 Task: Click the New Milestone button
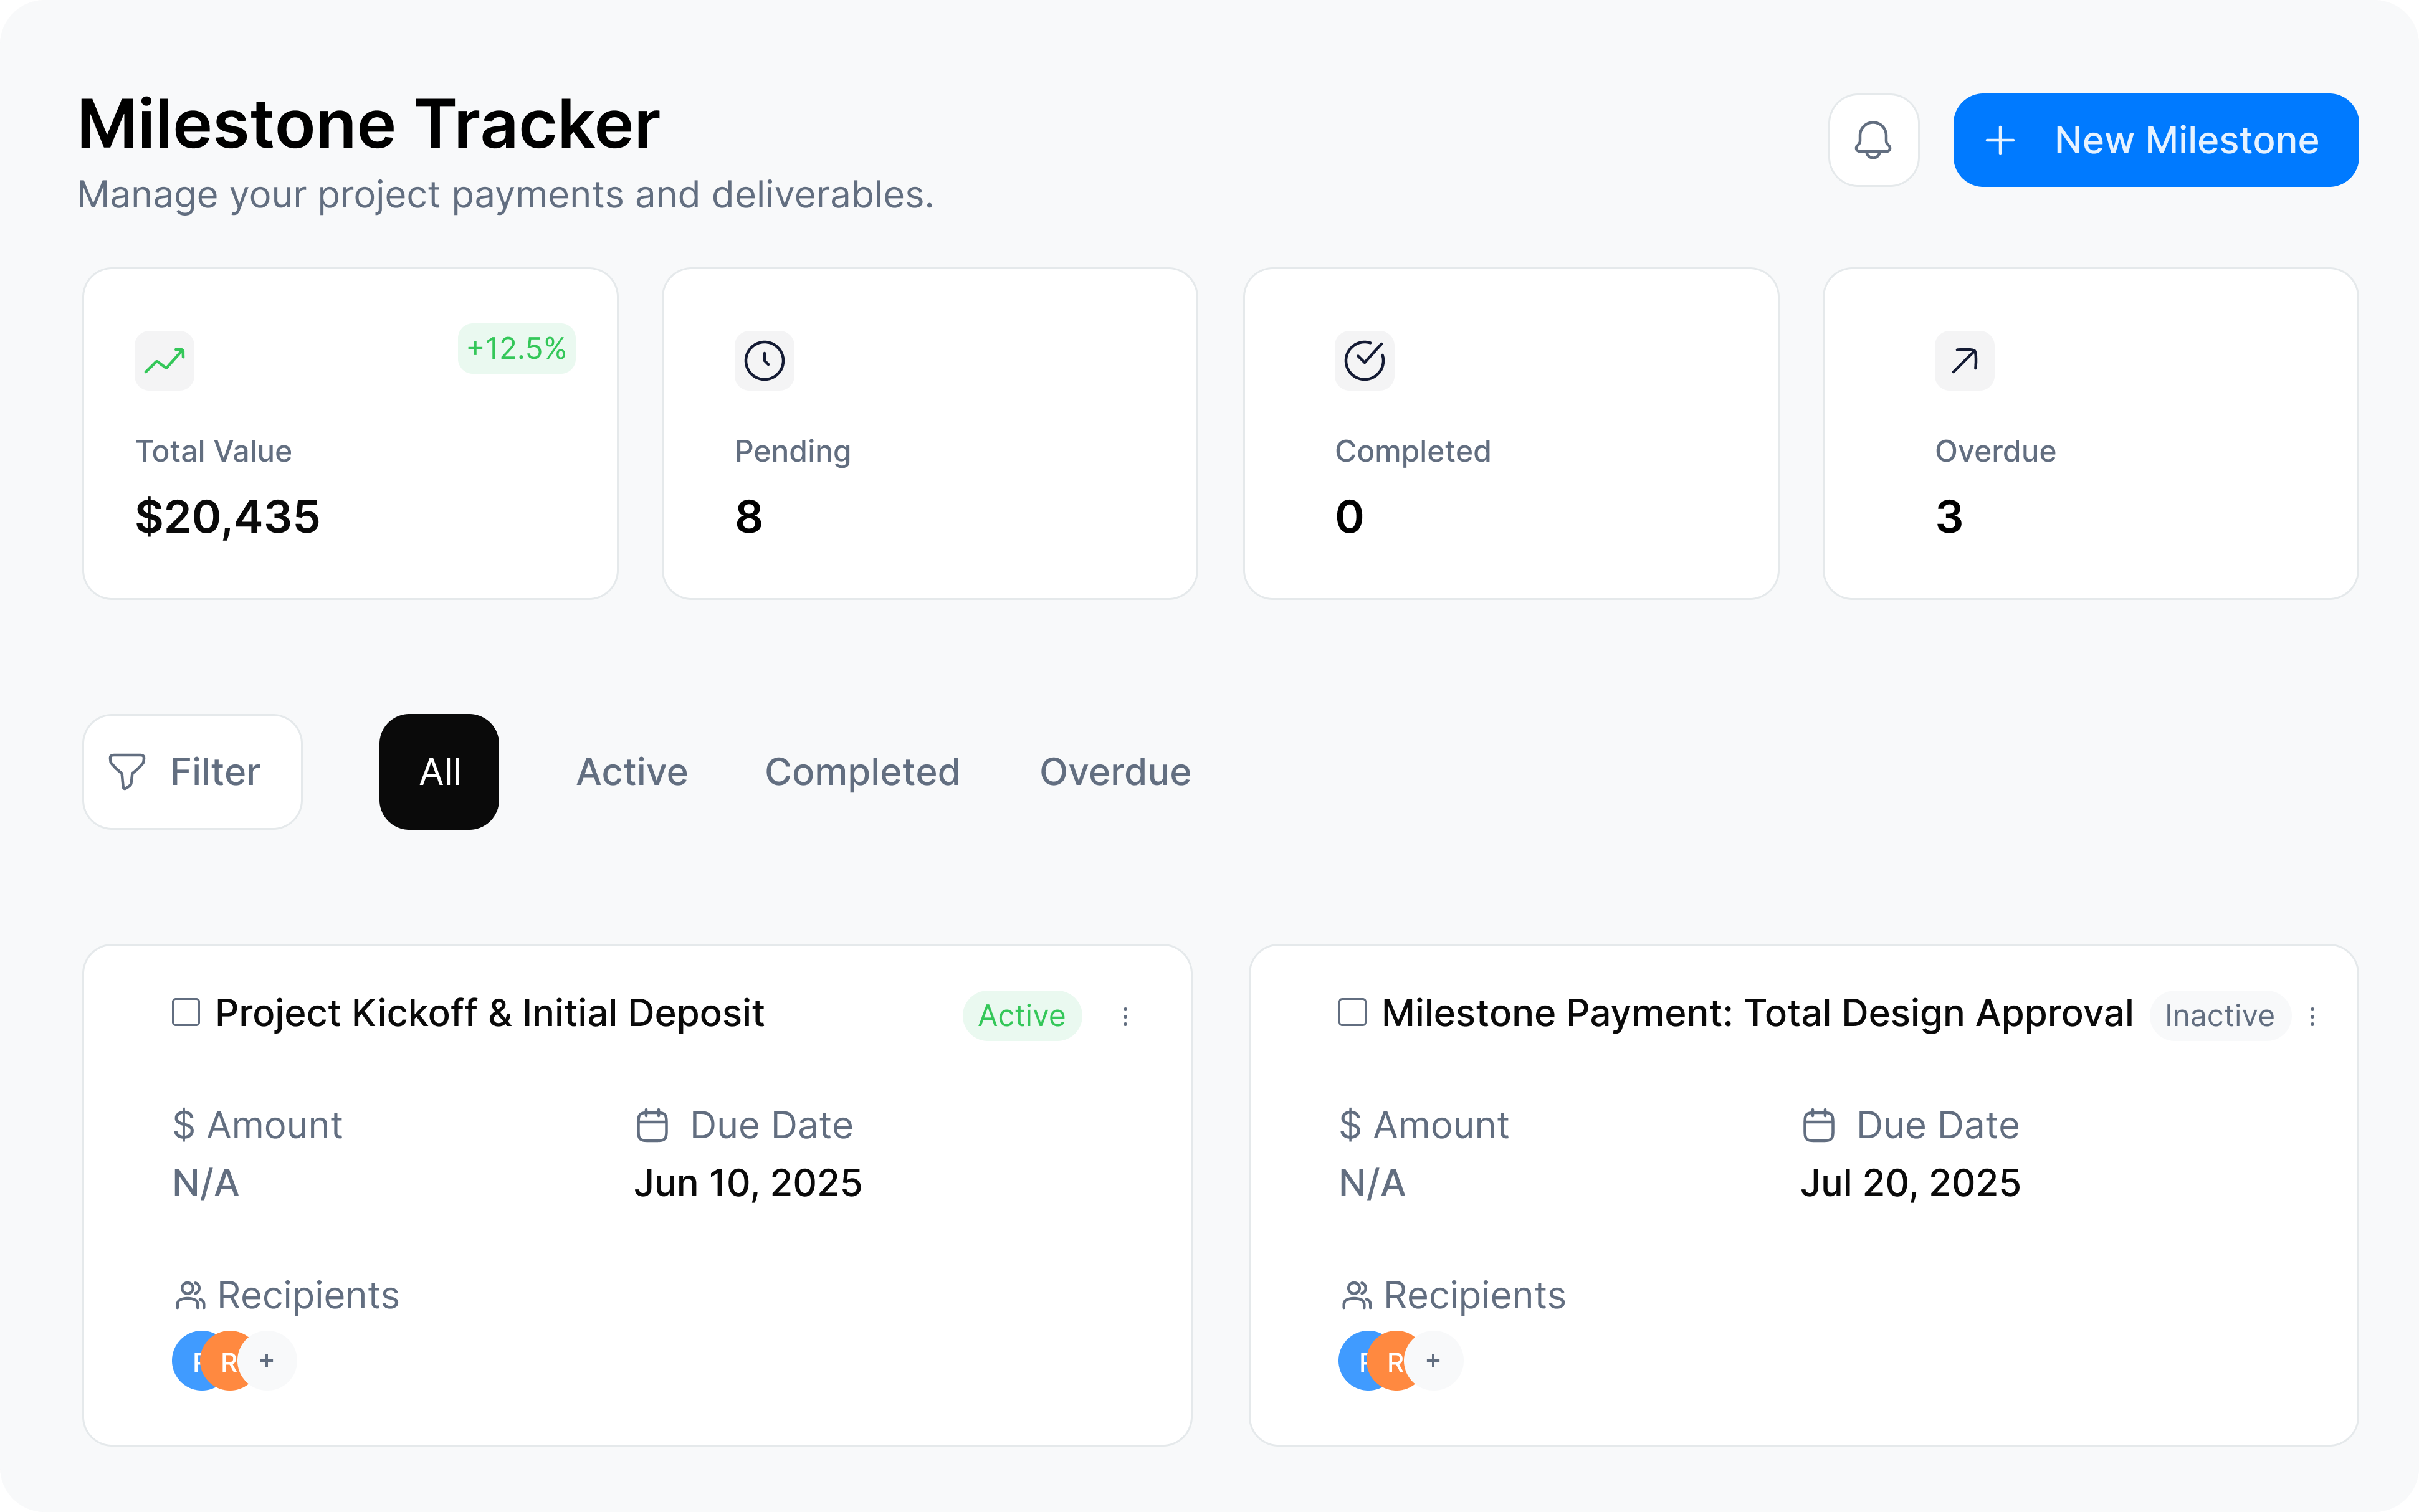pyautogui.click(x=2155, y=140)
